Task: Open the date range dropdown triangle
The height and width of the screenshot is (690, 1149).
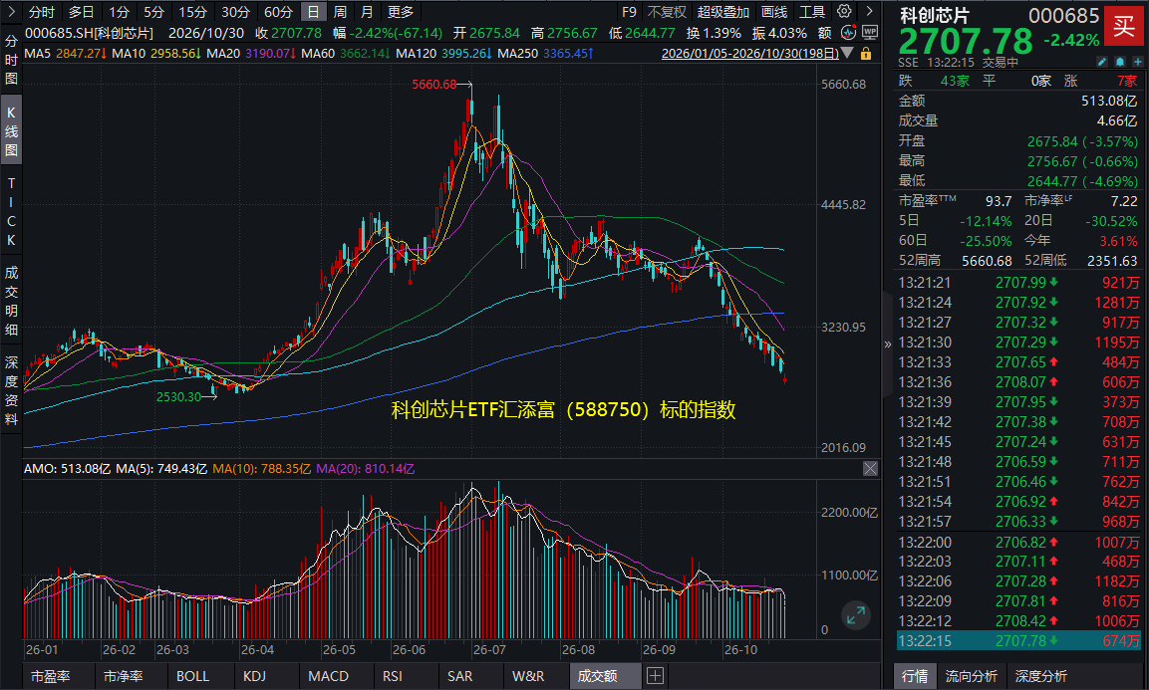Action: [848, 54]
